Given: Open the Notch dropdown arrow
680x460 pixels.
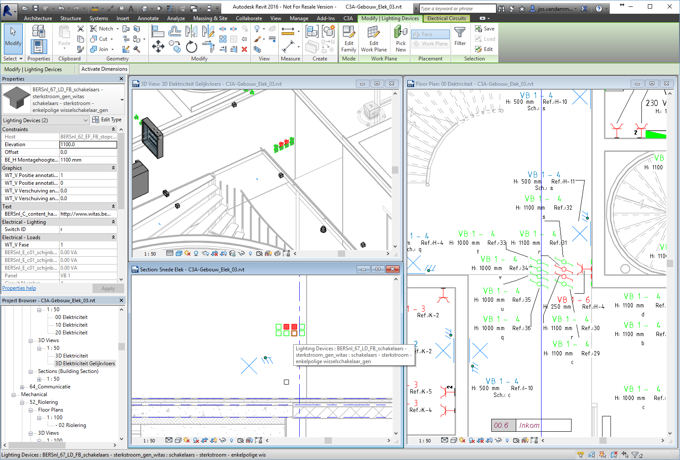Looking at the screenshot, I should click(117, 29).
